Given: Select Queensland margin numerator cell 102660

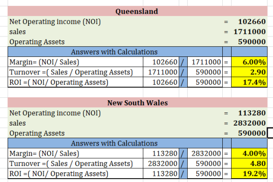Looking at the screenshot, I should (161, 62).
